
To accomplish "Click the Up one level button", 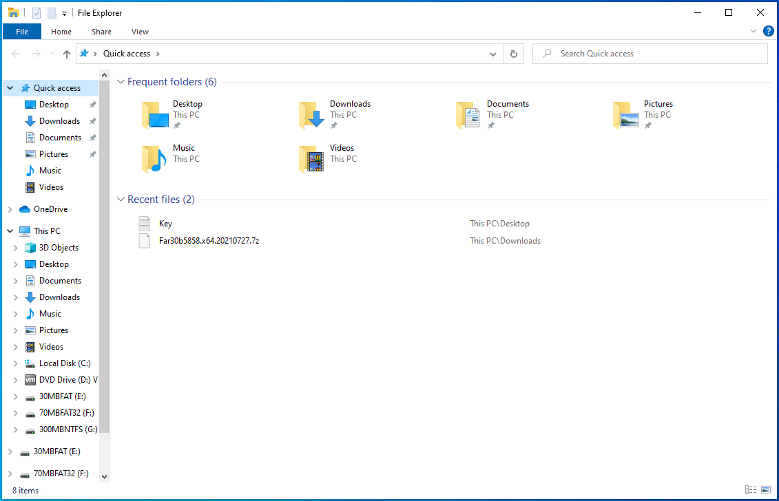I will point(66,53).
